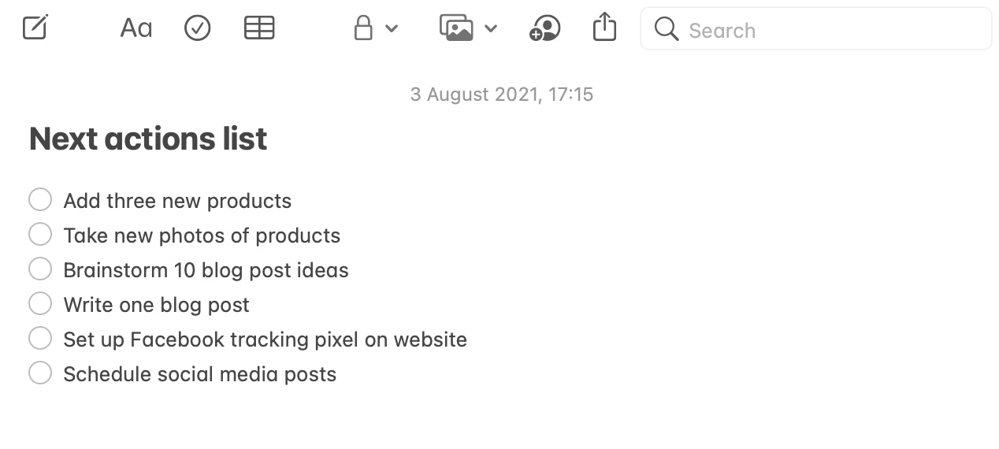
Task: Click the magnifying glass search icon
Action: 667,29
